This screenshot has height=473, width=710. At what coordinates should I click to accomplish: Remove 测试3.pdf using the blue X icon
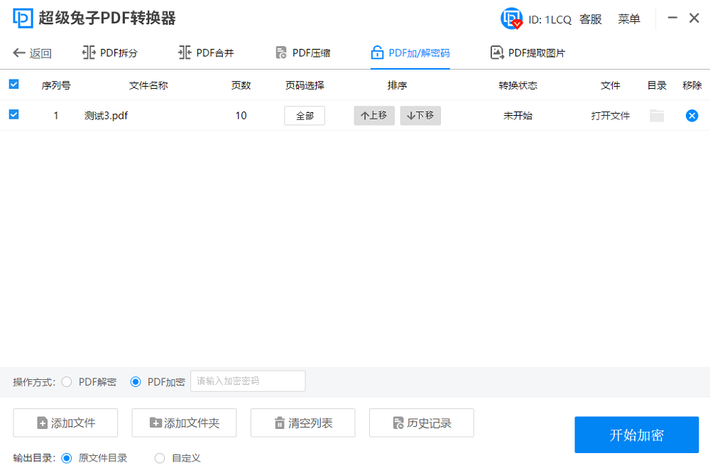[692, 115]
